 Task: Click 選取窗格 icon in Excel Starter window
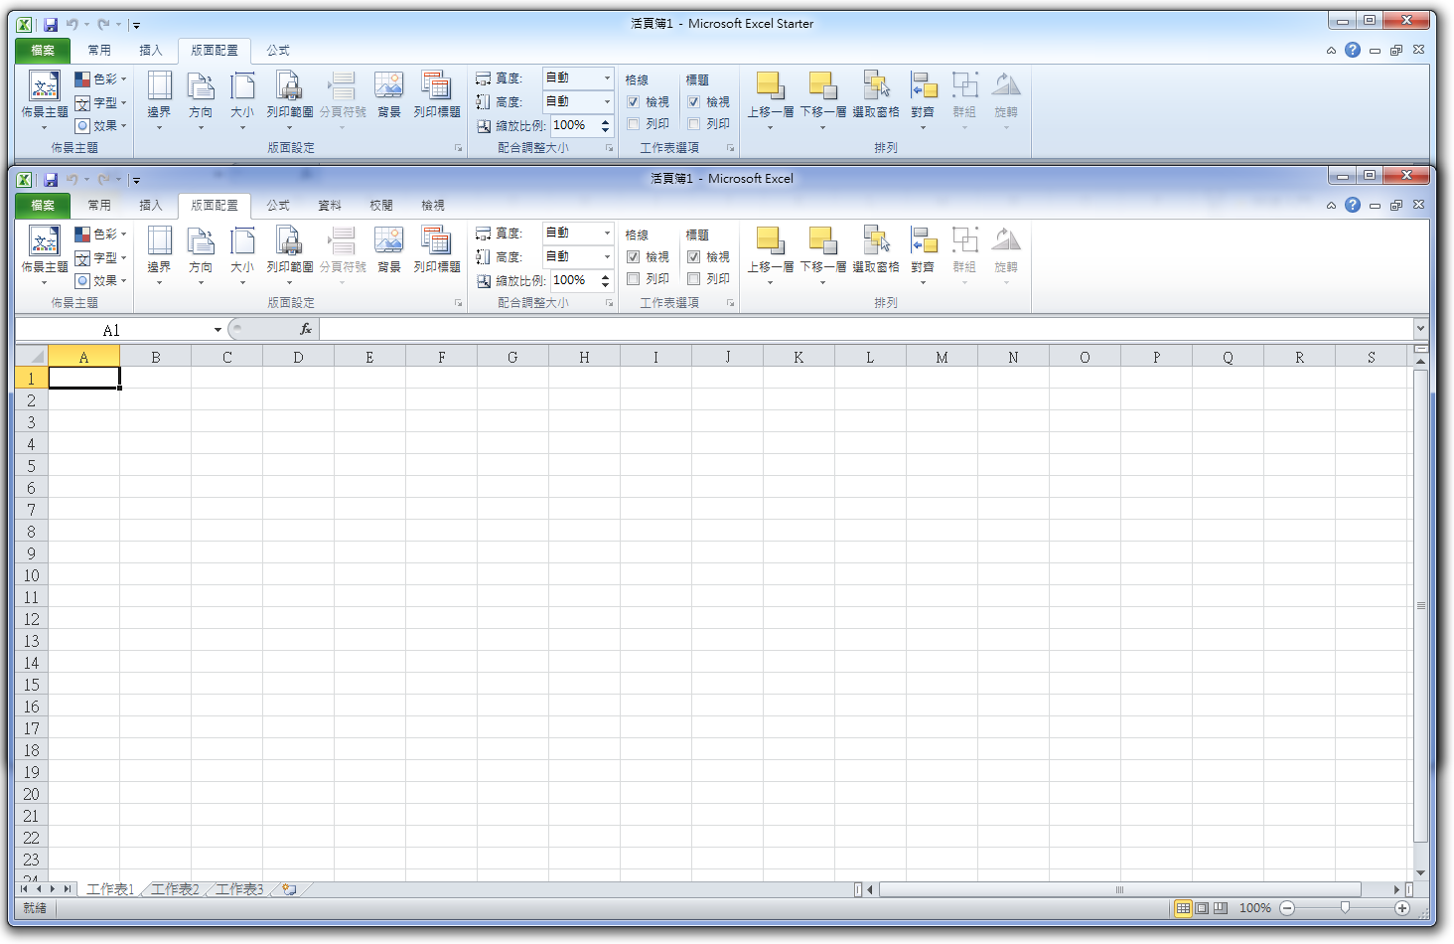tap(876, 85)
